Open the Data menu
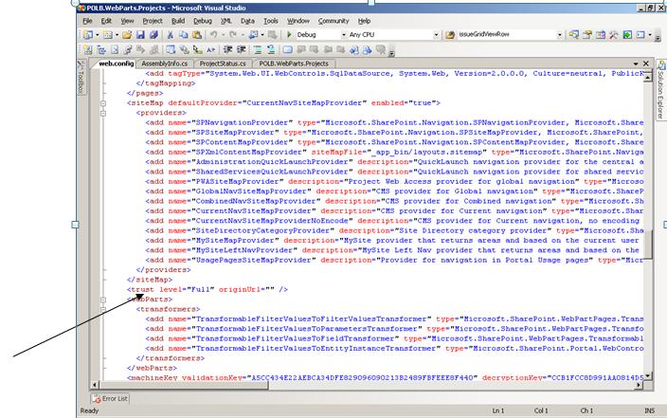 [247, 21]
